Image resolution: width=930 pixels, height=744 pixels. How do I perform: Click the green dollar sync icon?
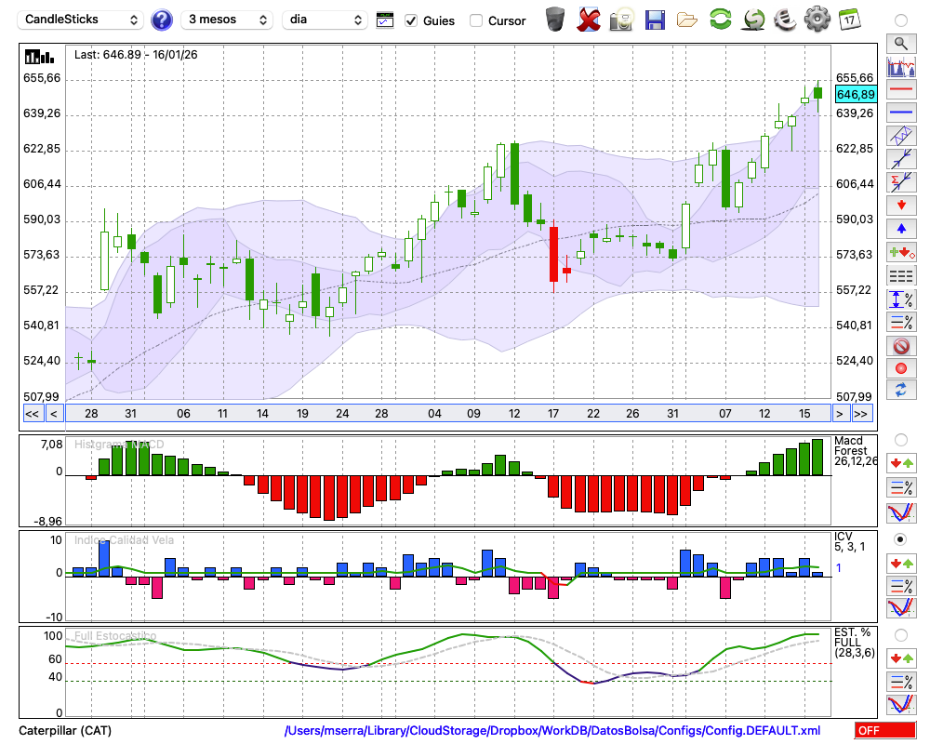coord(753,20)
